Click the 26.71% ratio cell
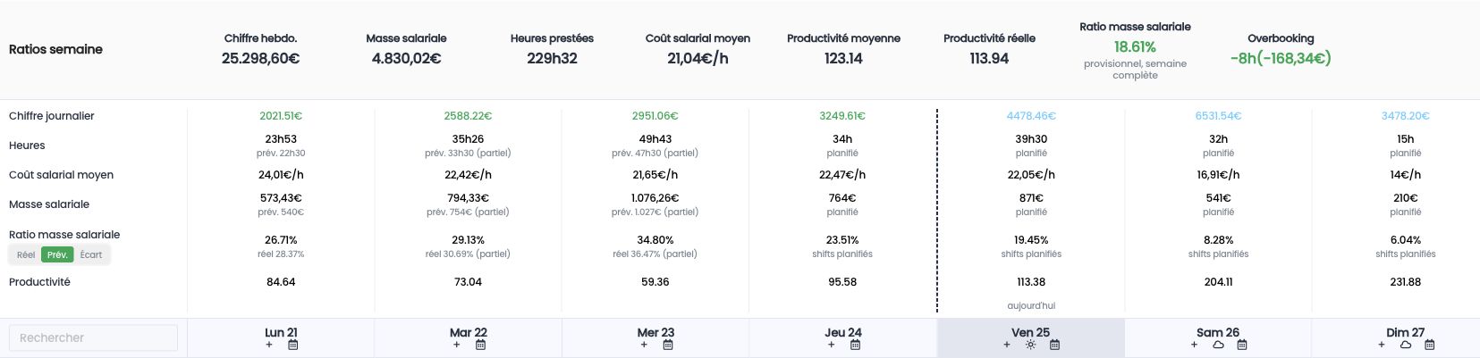Screen dimensions: 1480x358 [281, 240]
